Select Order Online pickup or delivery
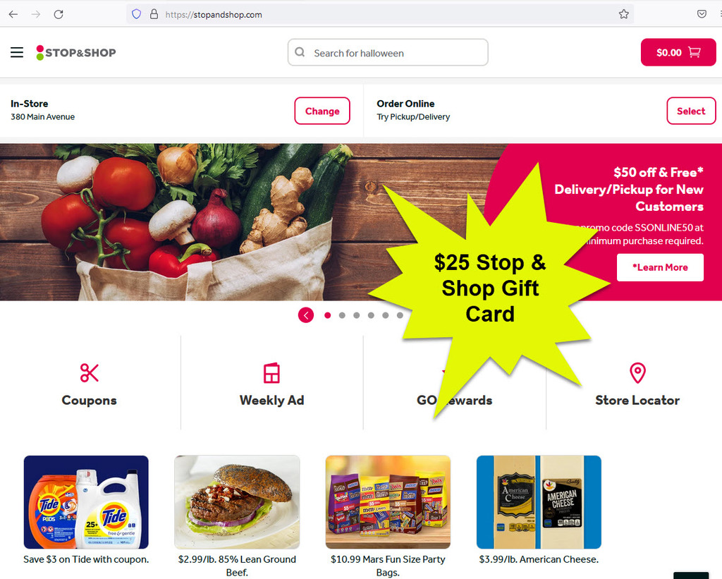Viewport: 722px width, 579px height. 691,111
